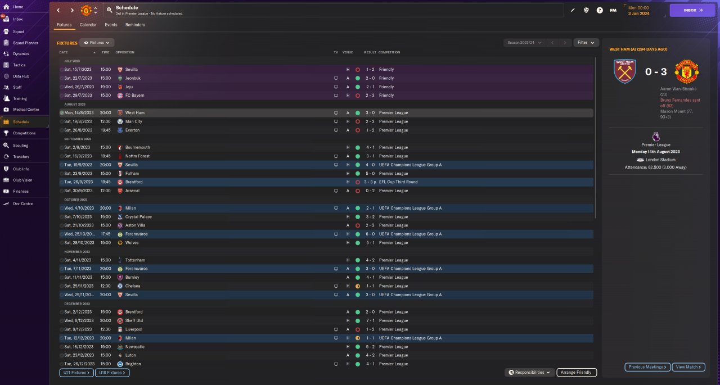Select the Liverpool fixture row
This screenshot has width=720, height=385.
(x=326, y=329)
